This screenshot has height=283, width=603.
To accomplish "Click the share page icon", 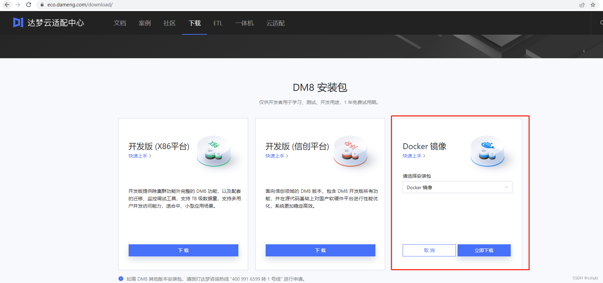I will pos(582,5).
